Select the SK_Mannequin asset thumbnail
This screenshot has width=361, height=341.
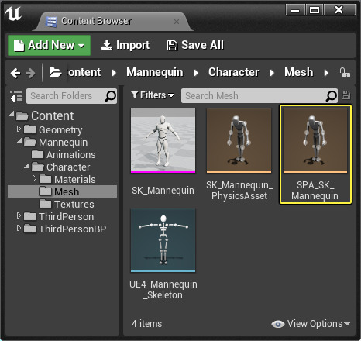[x=163, y=140]
